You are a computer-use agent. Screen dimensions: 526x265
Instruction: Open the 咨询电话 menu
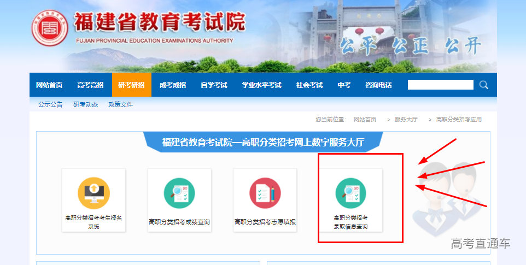pyautogui.click(x=378, y=85)
